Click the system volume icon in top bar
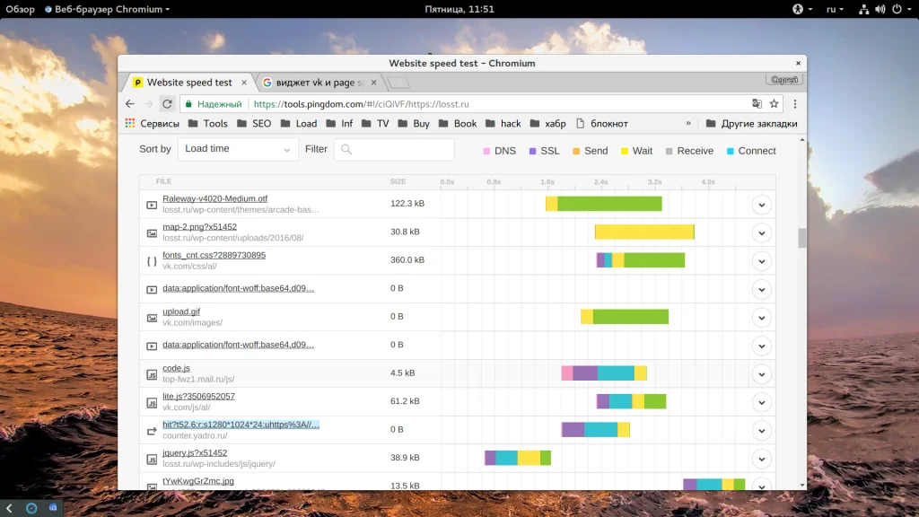 pyautogui.click(x=880, y=9)
